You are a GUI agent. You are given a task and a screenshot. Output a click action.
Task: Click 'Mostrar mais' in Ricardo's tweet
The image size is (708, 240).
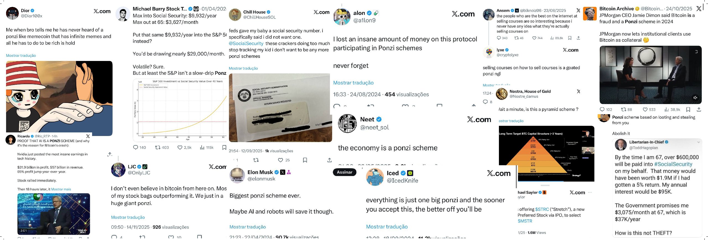click(61, 189)
